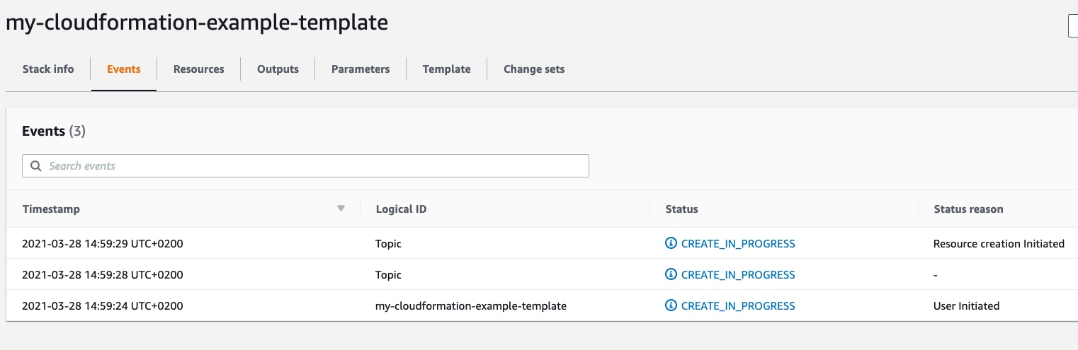Switch to the Resources tab

(198, 69)
